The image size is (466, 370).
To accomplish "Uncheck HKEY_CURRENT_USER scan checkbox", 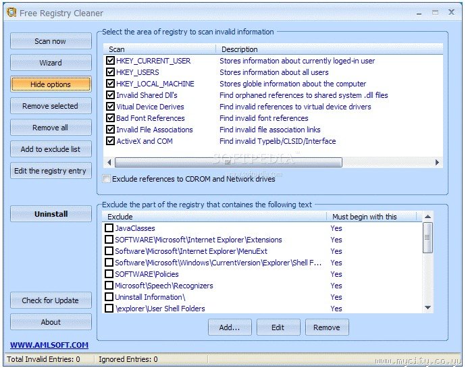I will pyautogui.click(x=110, y=61).
